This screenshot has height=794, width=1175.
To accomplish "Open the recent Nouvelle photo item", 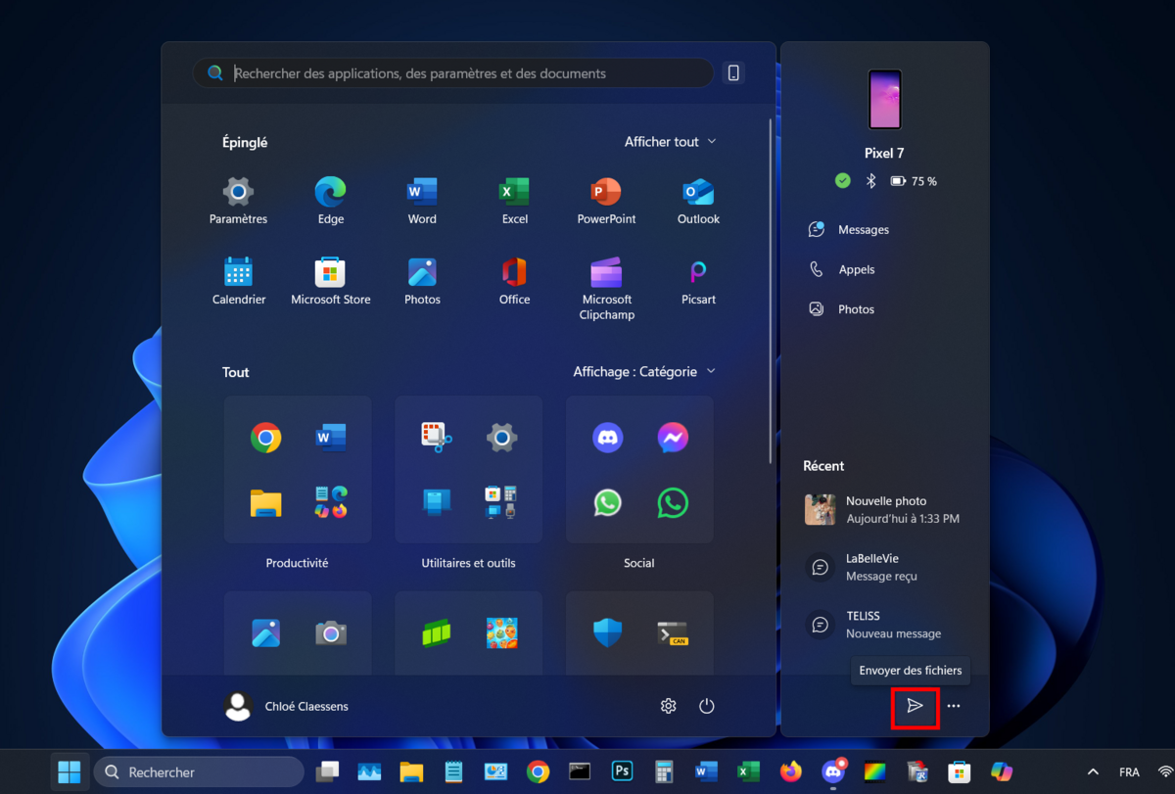I will (884, 509).
